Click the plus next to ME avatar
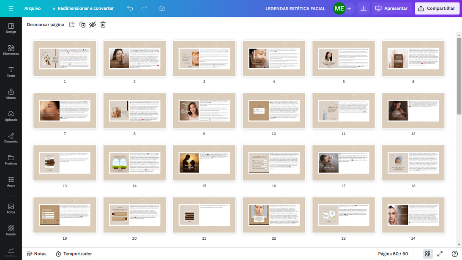Viewport: 462px width, 260px height. [x=349, y=8]
